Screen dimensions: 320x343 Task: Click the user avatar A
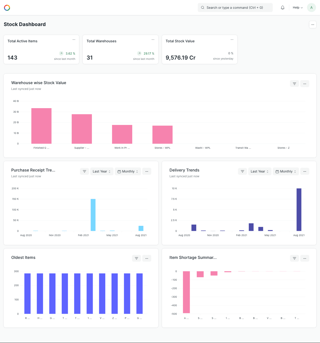tap(311, 8)
